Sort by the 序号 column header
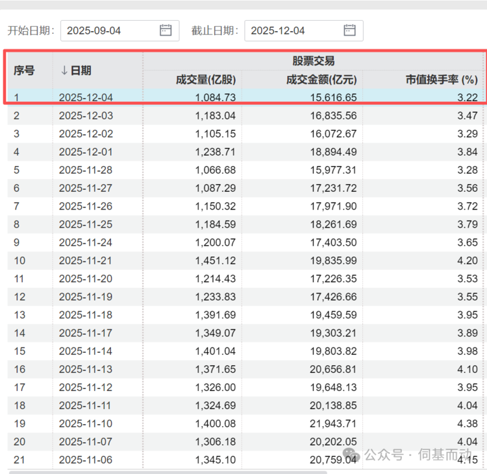This screenshot has width=487, height=474. click(x=25, y=71)
